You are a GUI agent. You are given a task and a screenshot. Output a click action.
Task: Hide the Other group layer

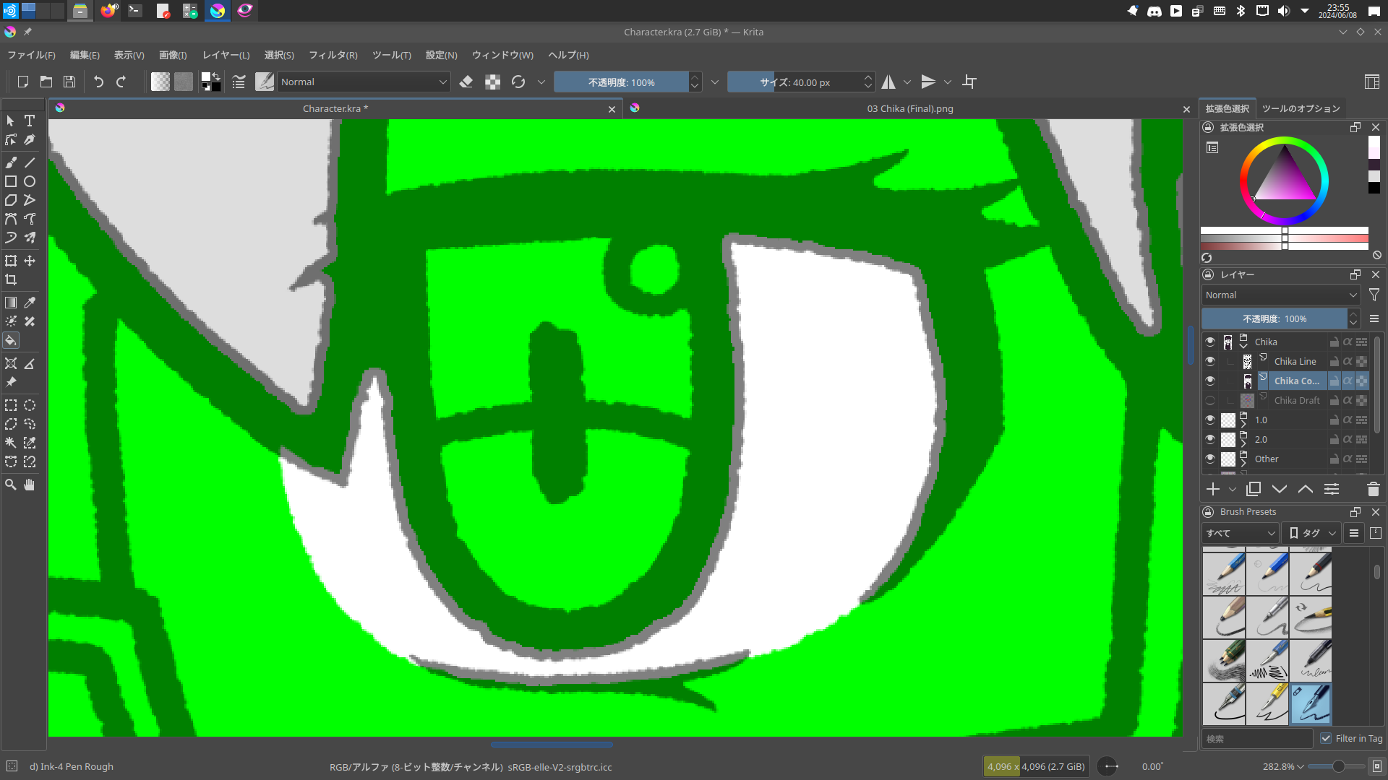(x=1210, y=459)
